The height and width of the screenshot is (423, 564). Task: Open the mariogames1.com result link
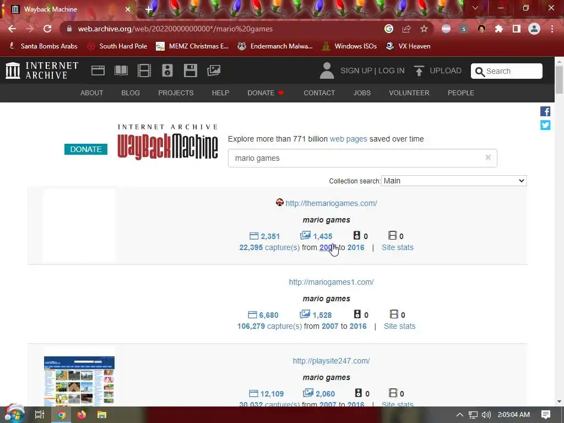click(x=331, y=282)
